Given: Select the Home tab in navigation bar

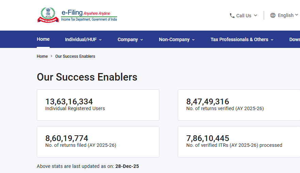Looking at the screenshot, I should click(43, 39).
